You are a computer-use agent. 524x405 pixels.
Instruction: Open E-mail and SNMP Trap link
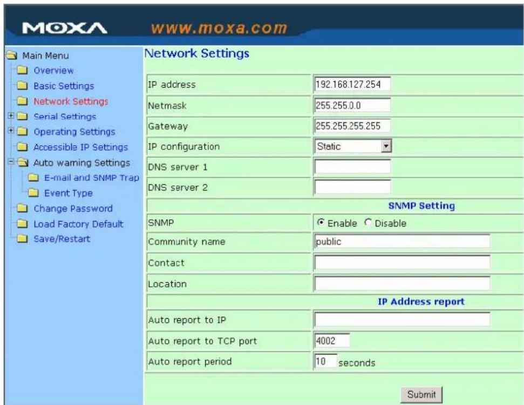(x=92, y=177)
